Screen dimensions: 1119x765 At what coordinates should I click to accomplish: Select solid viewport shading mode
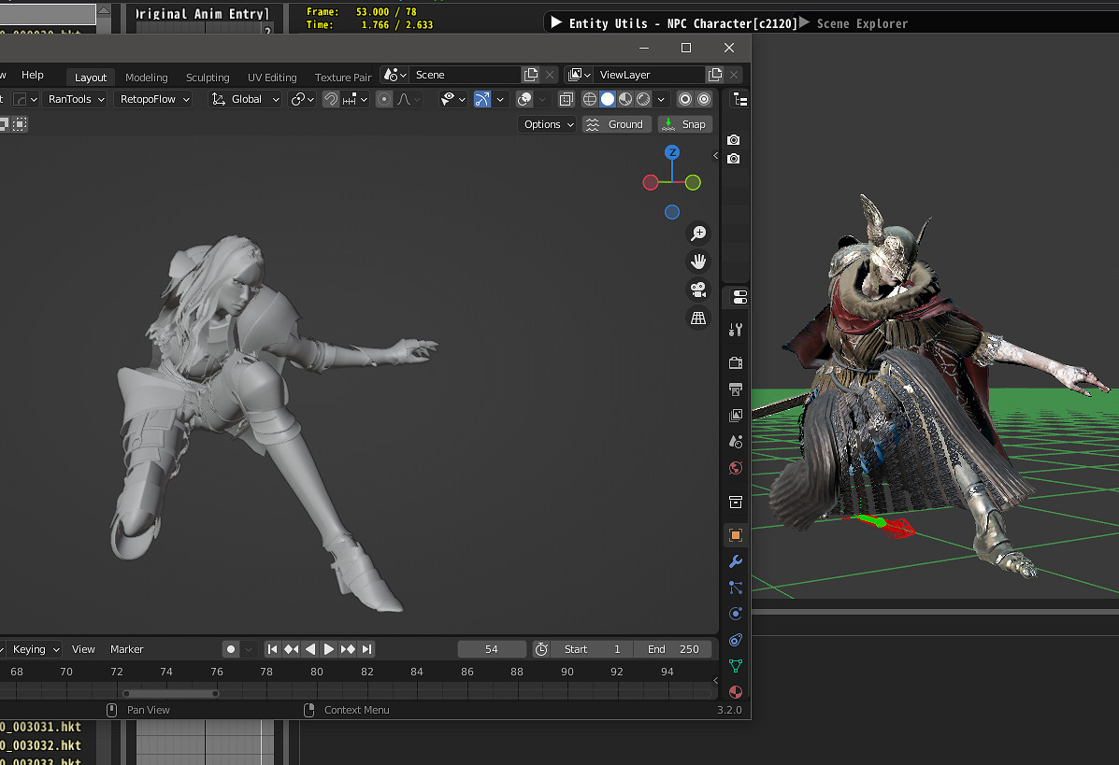608,99
